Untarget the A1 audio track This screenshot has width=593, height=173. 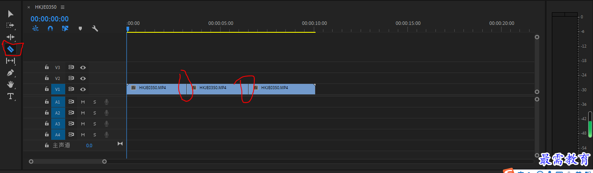pyautogui.click(x=58, y=102)
